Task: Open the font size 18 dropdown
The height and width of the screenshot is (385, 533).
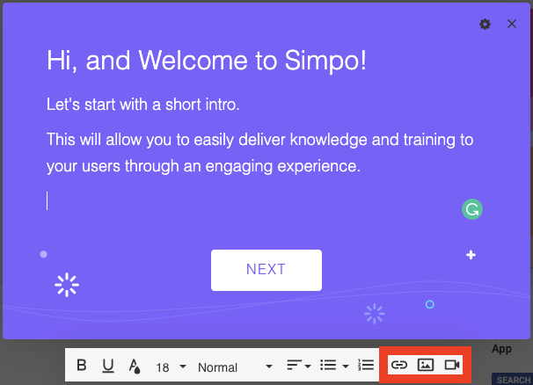Action: coord(171,367)
